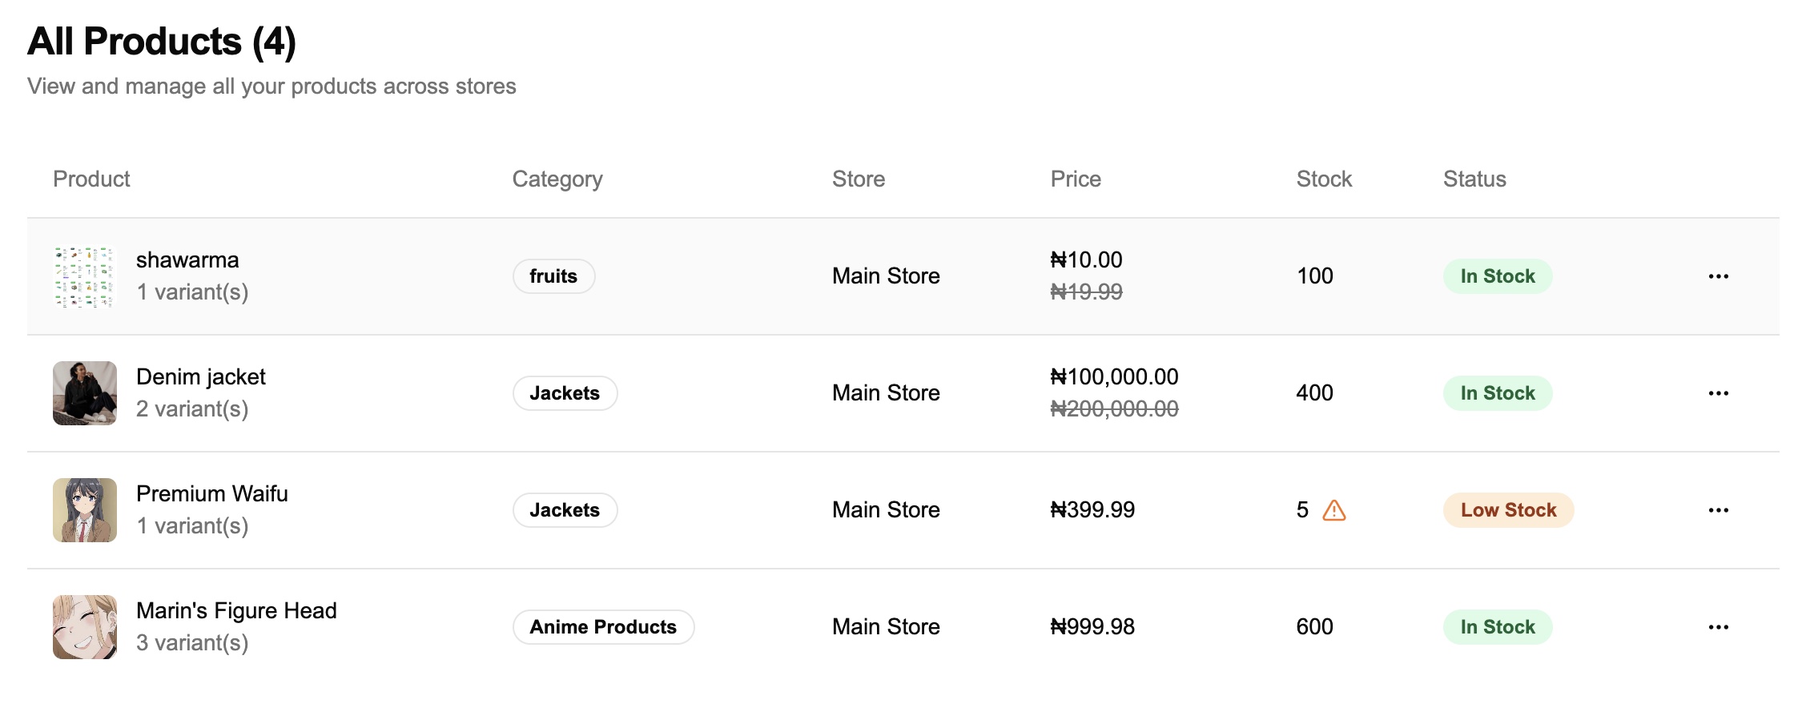Click the shawarma product thumbnail
The height and width of the screenshot is (708, 1802).
(x=85, y=276)
